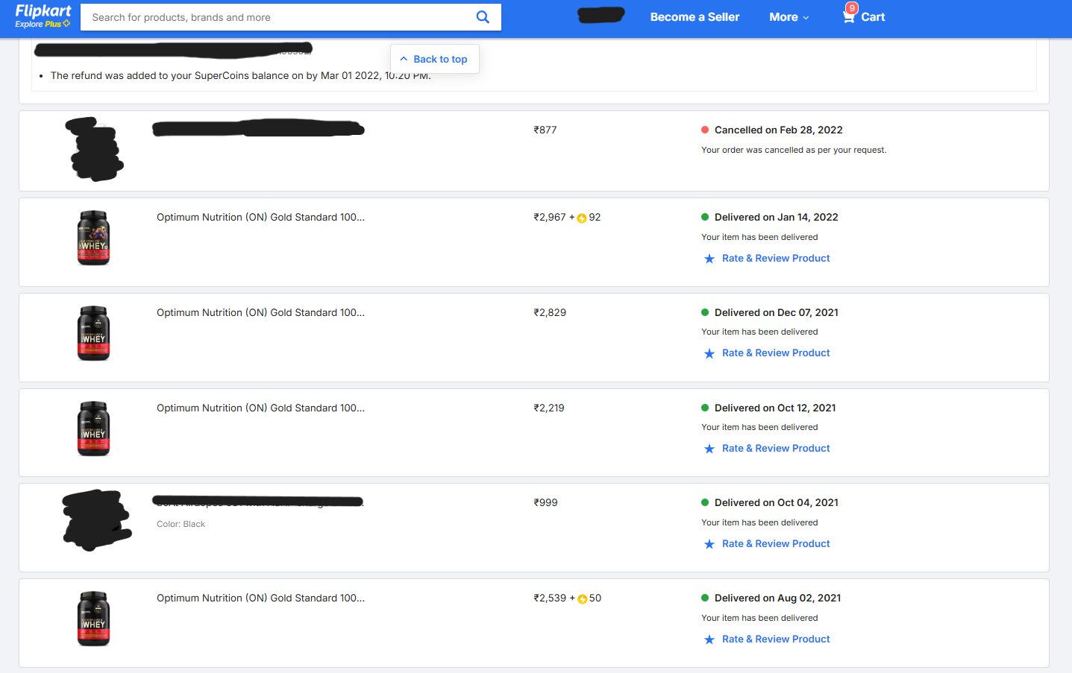The image size is (1072, 673).
Task: Click the Color: Black label
Action: [181, 524]
